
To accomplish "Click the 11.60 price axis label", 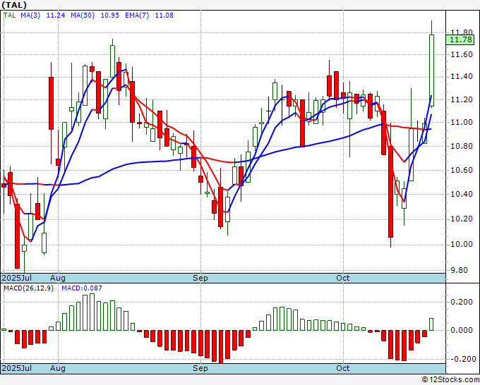I will pyautogui.click(x=462, y=55).
